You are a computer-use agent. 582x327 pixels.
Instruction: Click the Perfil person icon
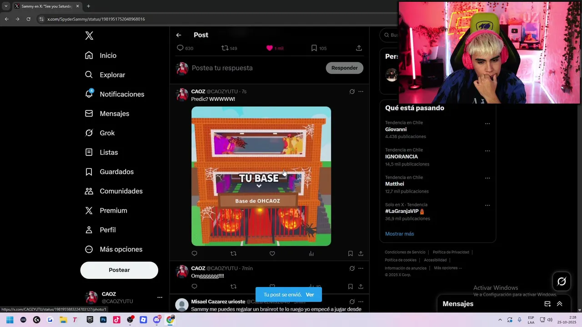89,230
